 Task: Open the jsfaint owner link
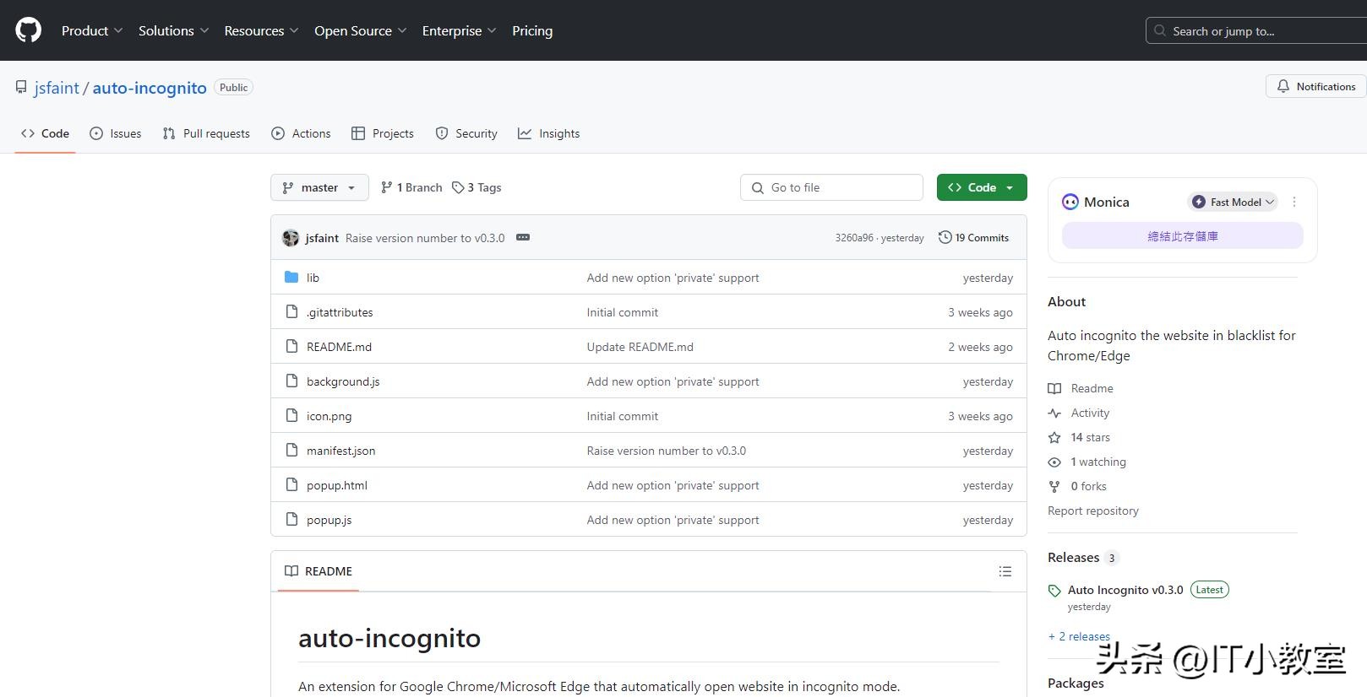[57, 88]
